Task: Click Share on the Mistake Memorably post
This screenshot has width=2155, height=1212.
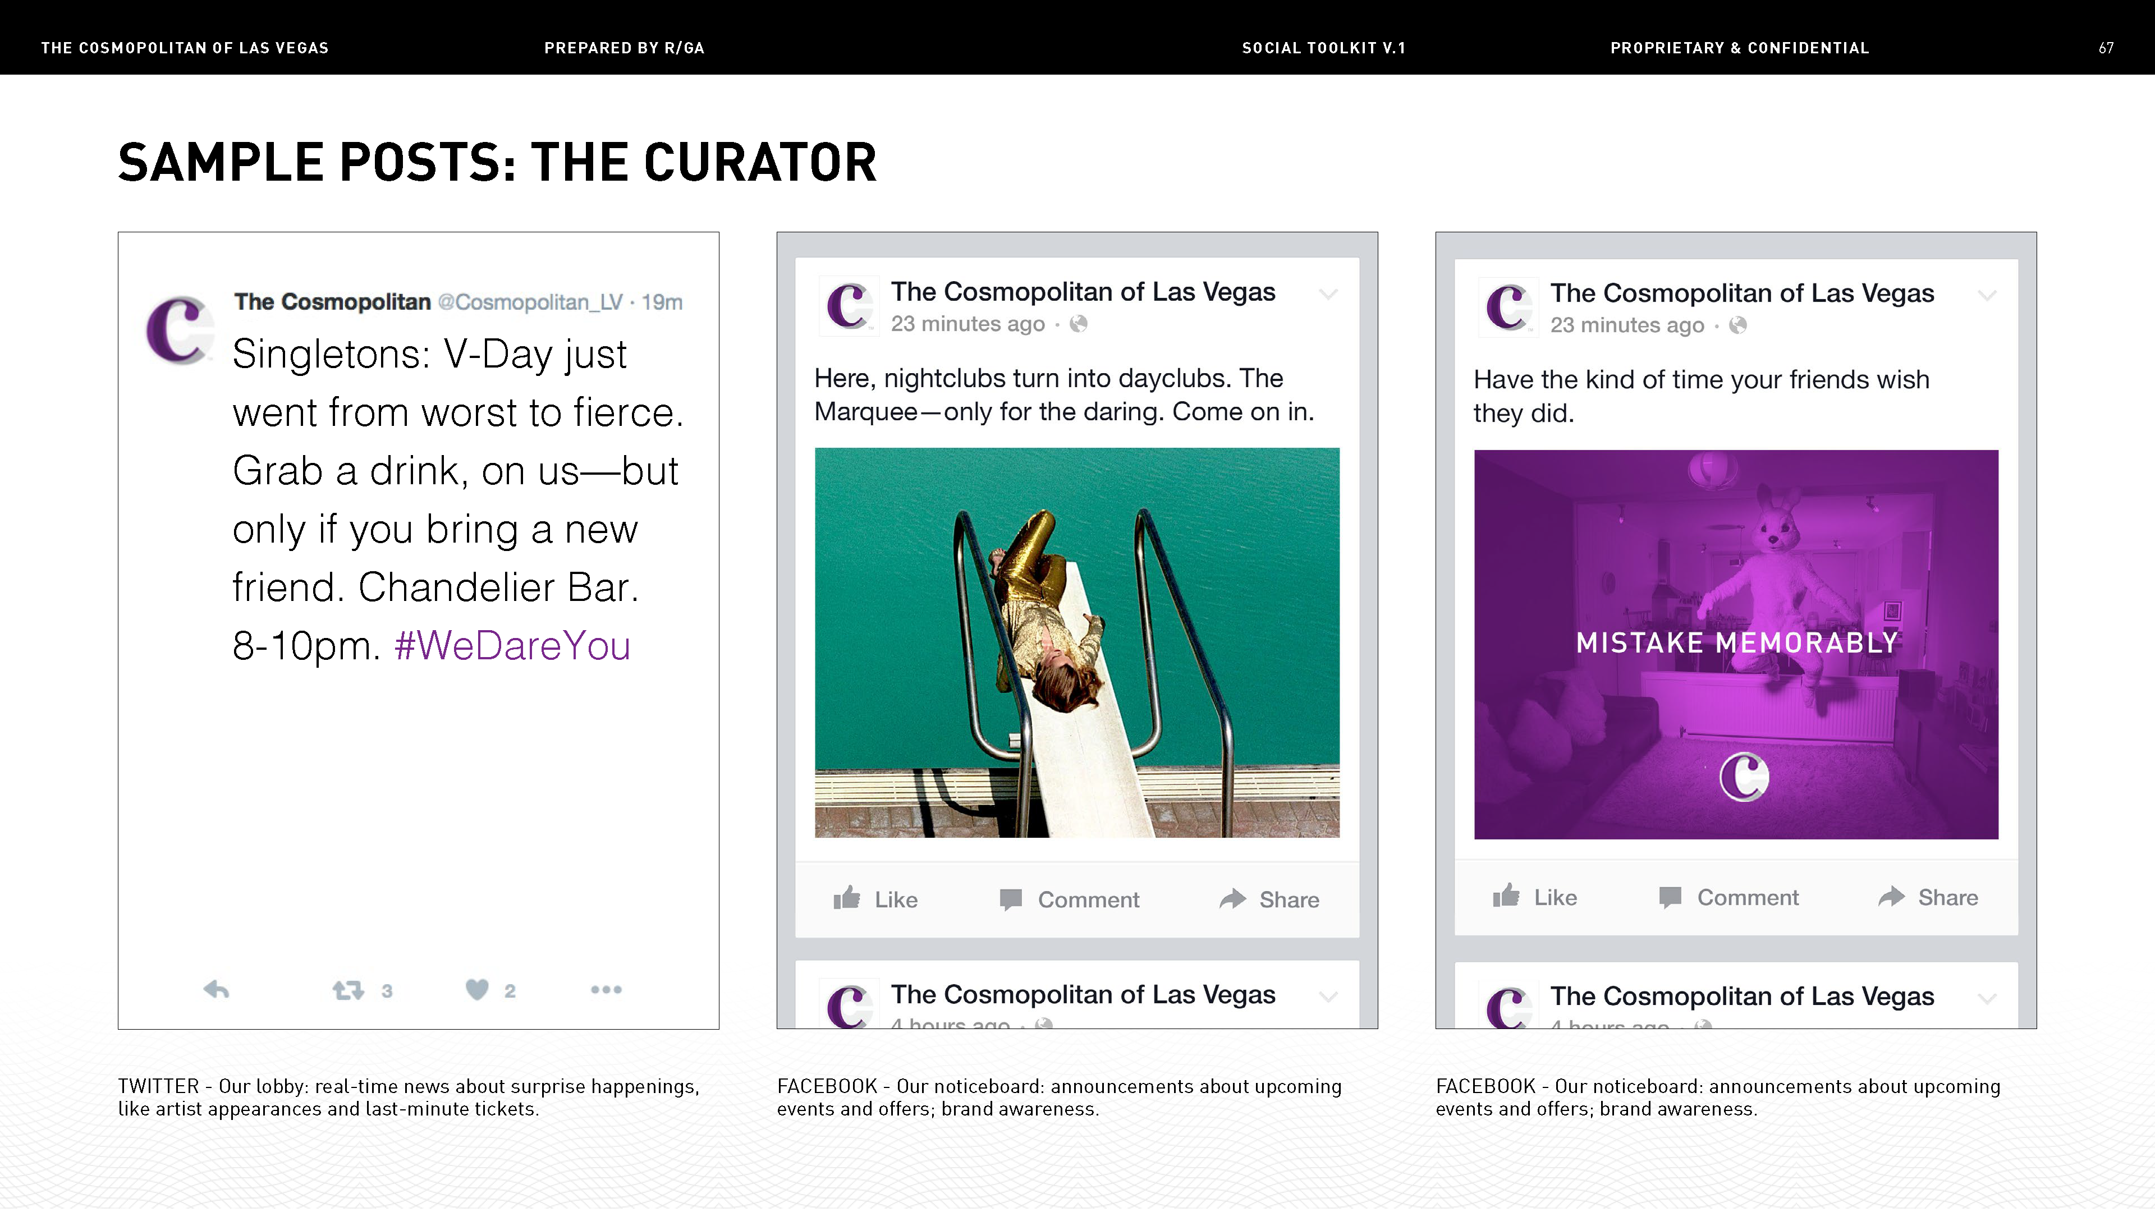Action: pos(1928,897)
